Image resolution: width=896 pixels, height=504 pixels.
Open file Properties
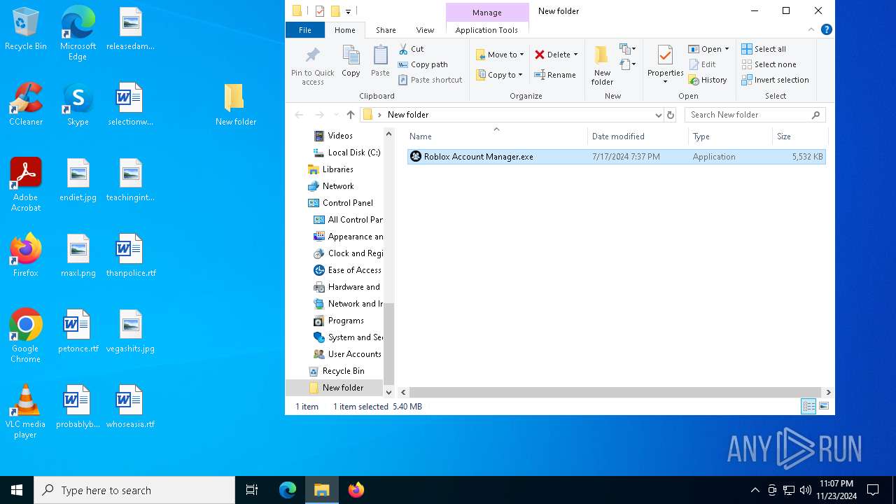tap(665, 65)
